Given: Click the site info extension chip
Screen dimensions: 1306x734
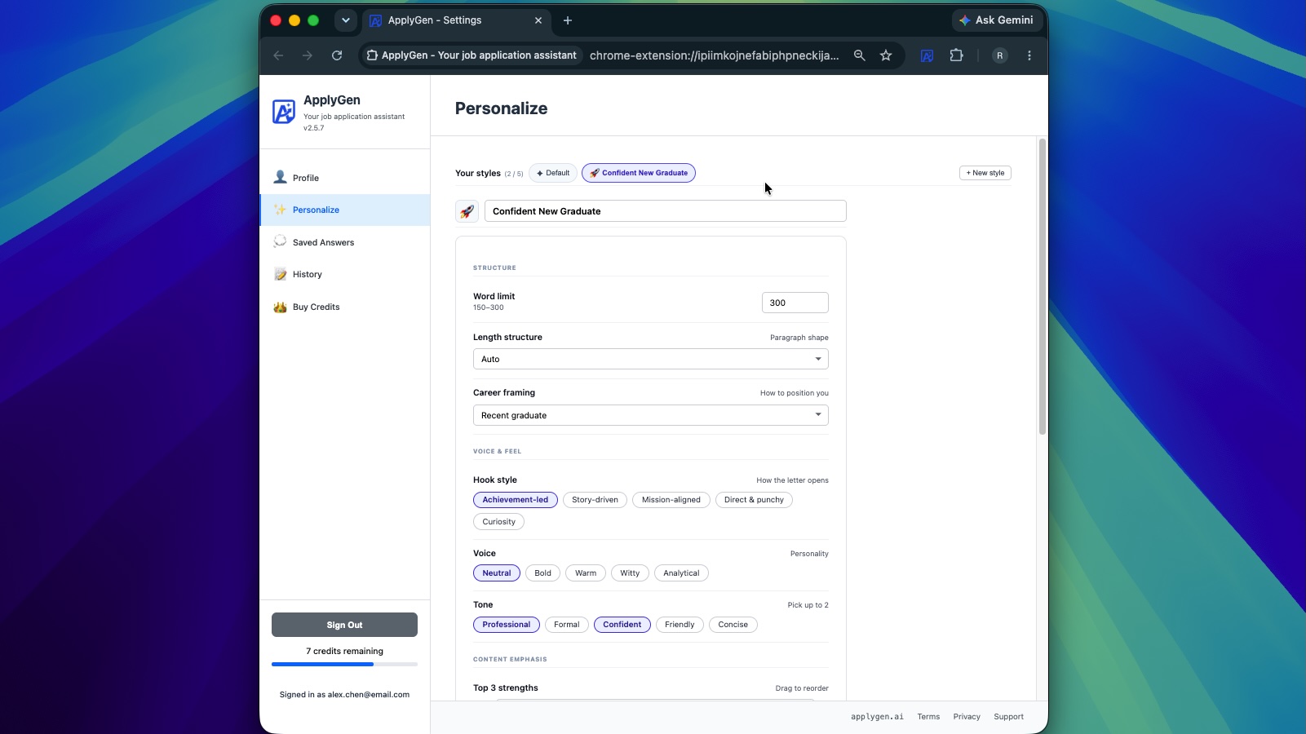Looking at the screenshot, I should [x=472, y=55].
